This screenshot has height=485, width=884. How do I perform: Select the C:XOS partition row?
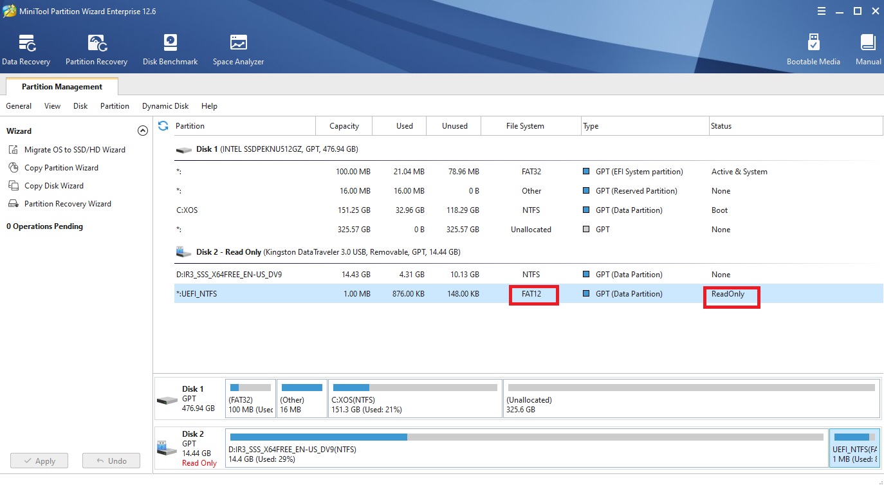click(x=528, y=210)
